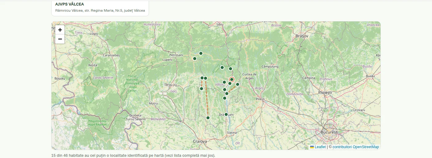Click the Ukrainian flag icon before Leaflet
The height and width of the screenshot is (158, 432).
(312, 147)
